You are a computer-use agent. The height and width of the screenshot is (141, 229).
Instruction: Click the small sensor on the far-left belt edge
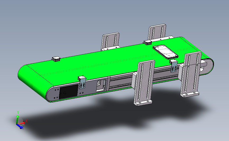[56, 59]
